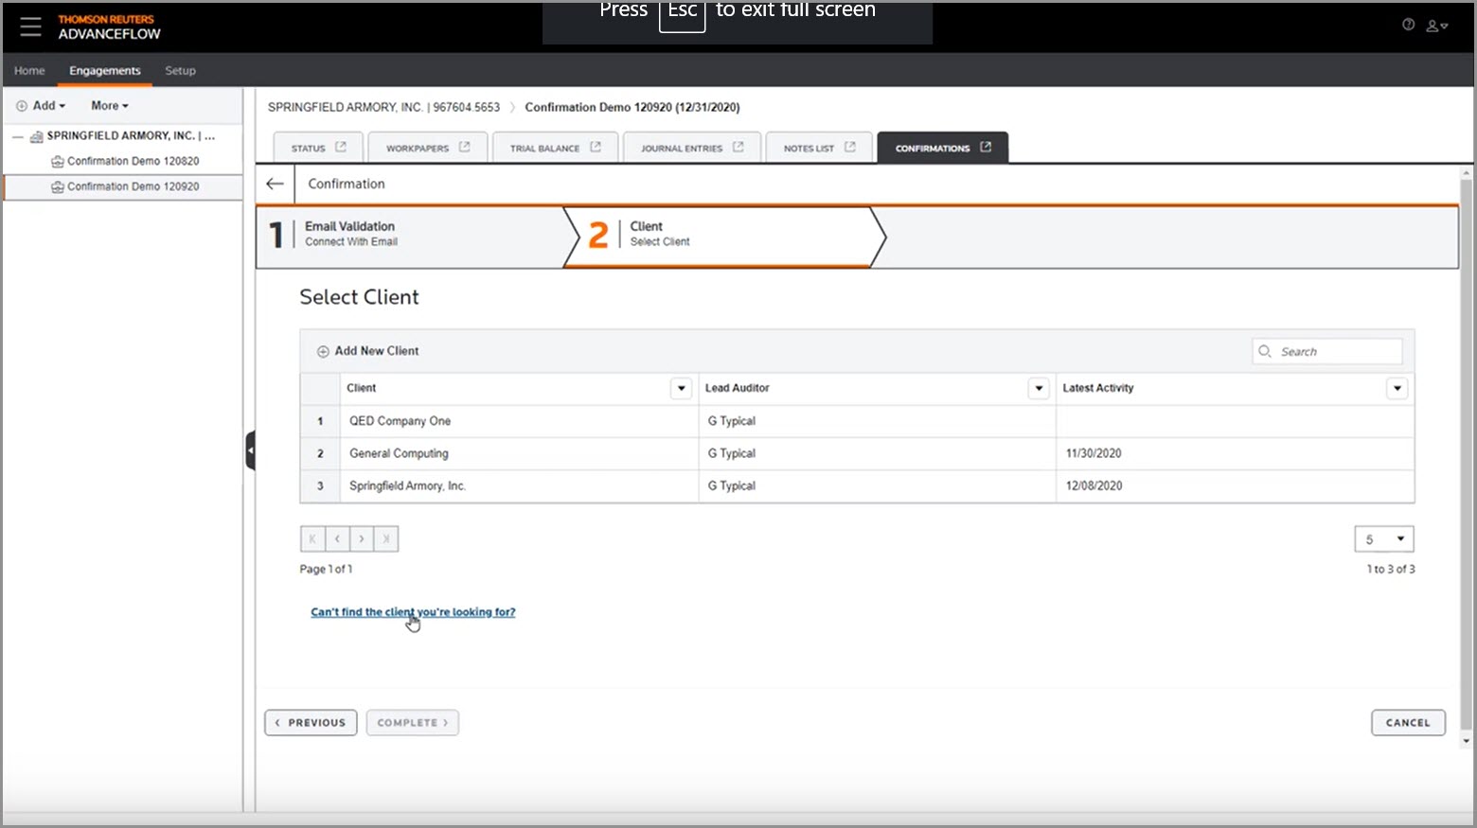
Task: Click the back arrow next to Confirmation
Action: tap(275, 184)
